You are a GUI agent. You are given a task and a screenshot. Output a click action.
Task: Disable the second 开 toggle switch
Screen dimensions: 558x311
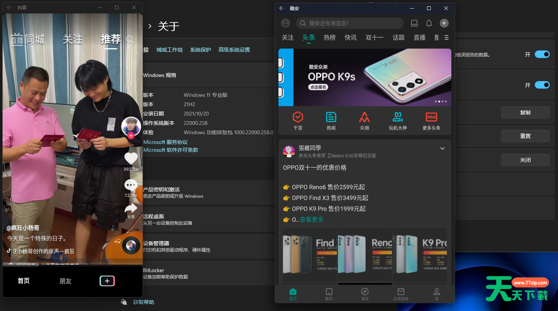tap(542, 85)
